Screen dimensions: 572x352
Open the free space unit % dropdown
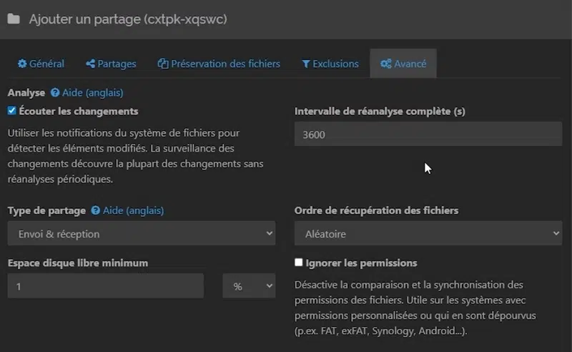tap(249, 285)
